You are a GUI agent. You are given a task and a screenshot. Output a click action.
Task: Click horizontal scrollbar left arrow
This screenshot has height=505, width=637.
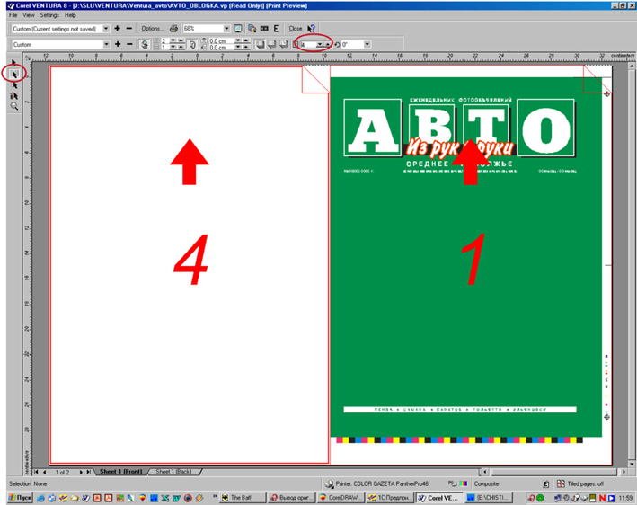[x=484, y=472]
